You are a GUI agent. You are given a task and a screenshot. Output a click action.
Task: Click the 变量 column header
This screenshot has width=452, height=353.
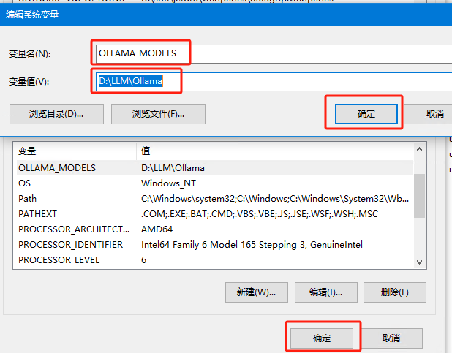pos(76,151)
